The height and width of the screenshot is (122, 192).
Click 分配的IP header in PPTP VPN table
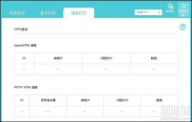coord(122,100)
